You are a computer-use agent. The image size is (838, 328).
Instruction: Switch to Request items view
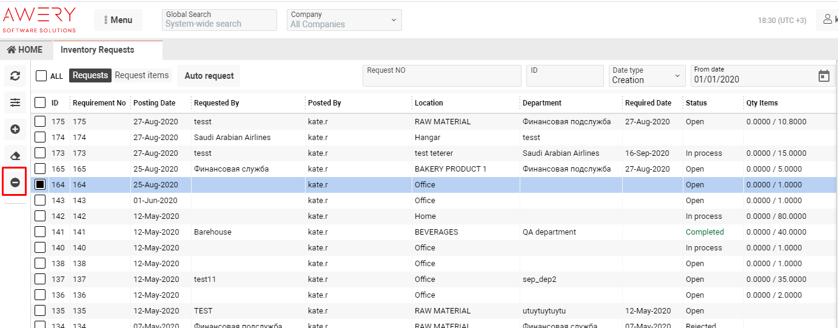(x=142, y=75)
